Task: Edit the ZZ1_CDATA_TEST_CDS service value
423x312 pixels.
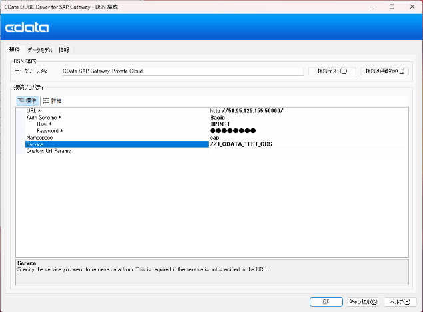Action: pos(308,144)
